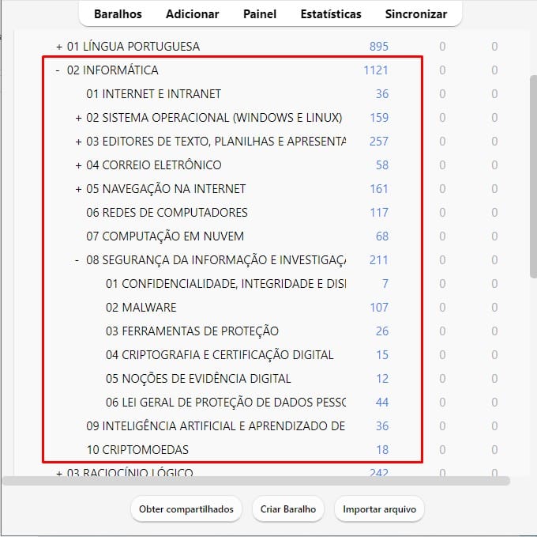
Task: Expand the 01 LÍNGUA PORTUGUESA deck
Action: pyautogui.click(x=59, y=47)
